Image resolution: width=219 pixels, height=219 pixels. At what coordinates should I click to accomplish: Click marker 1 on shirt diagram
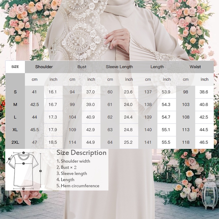tap(24, 153)
